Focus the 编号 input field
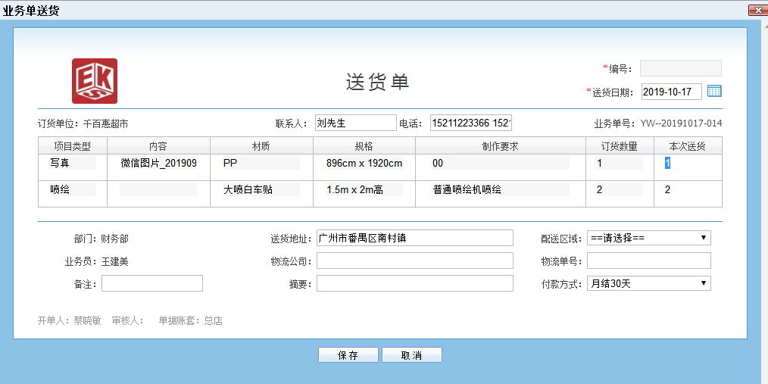Image resolution: width=768 pixels, height=384 pixels. tap(680, 68)
